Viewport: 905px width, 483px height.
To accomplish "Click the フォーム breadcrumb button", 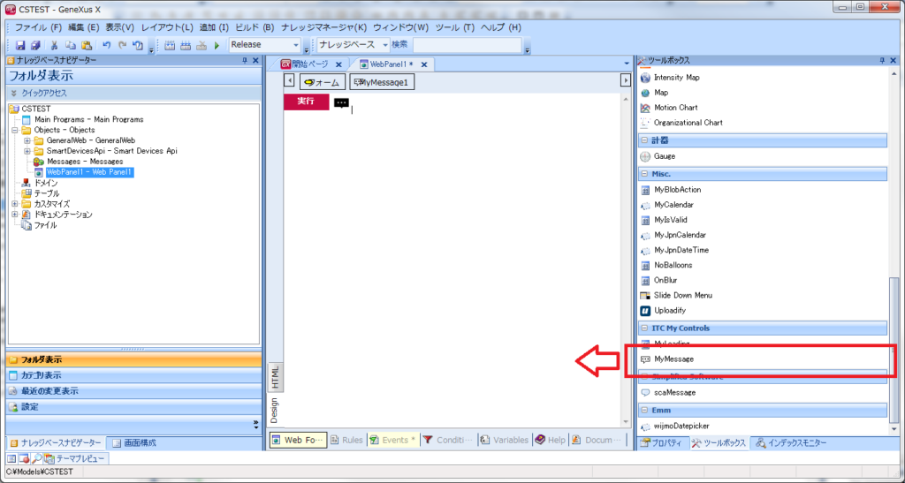I will click(x=323, y=82).
